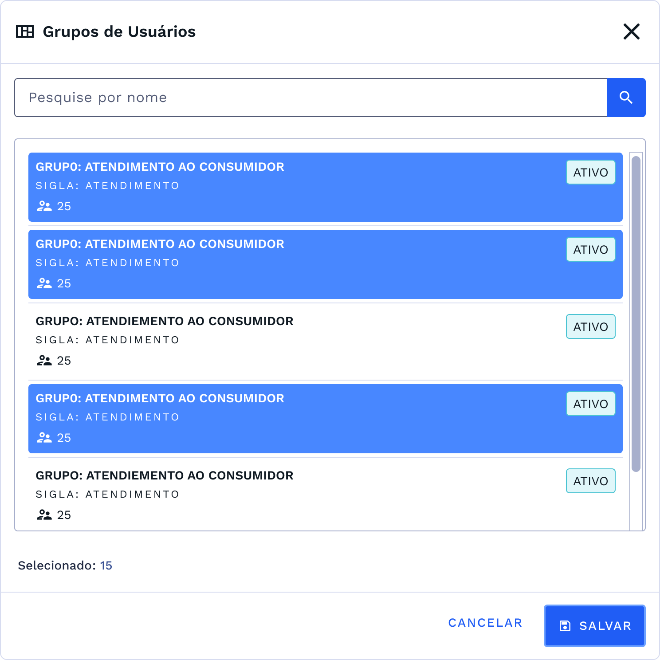Screen dimensions: 660x660
Task: Click the ATIVO badge on the first group
Action: (x=590, y=172)
